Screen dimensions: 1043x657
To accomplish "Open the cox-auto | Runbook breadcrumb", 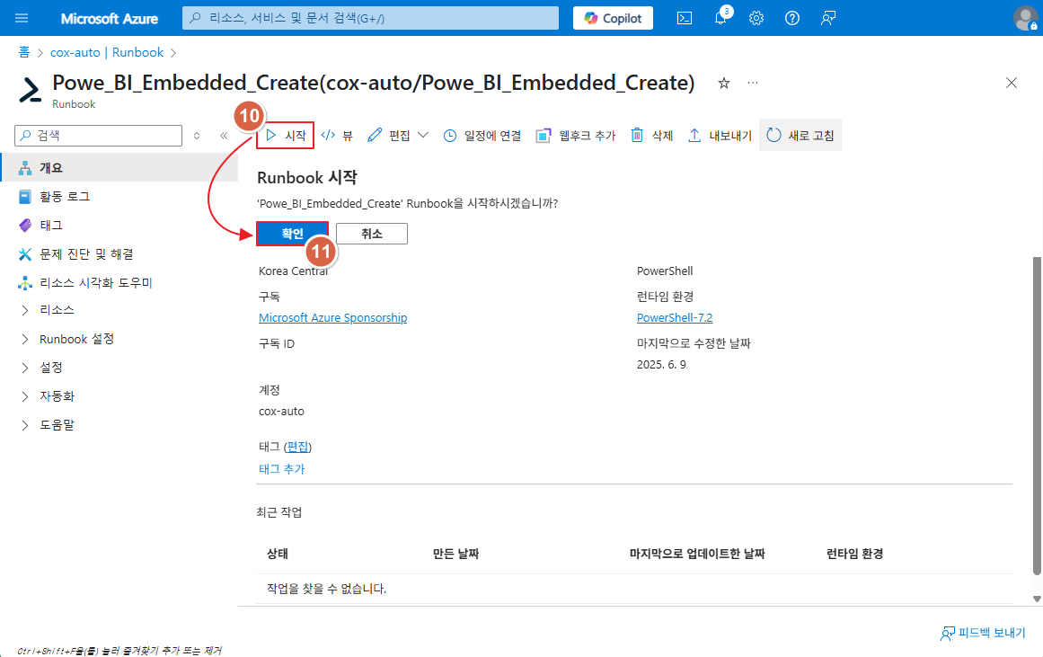I will [107, 52].
